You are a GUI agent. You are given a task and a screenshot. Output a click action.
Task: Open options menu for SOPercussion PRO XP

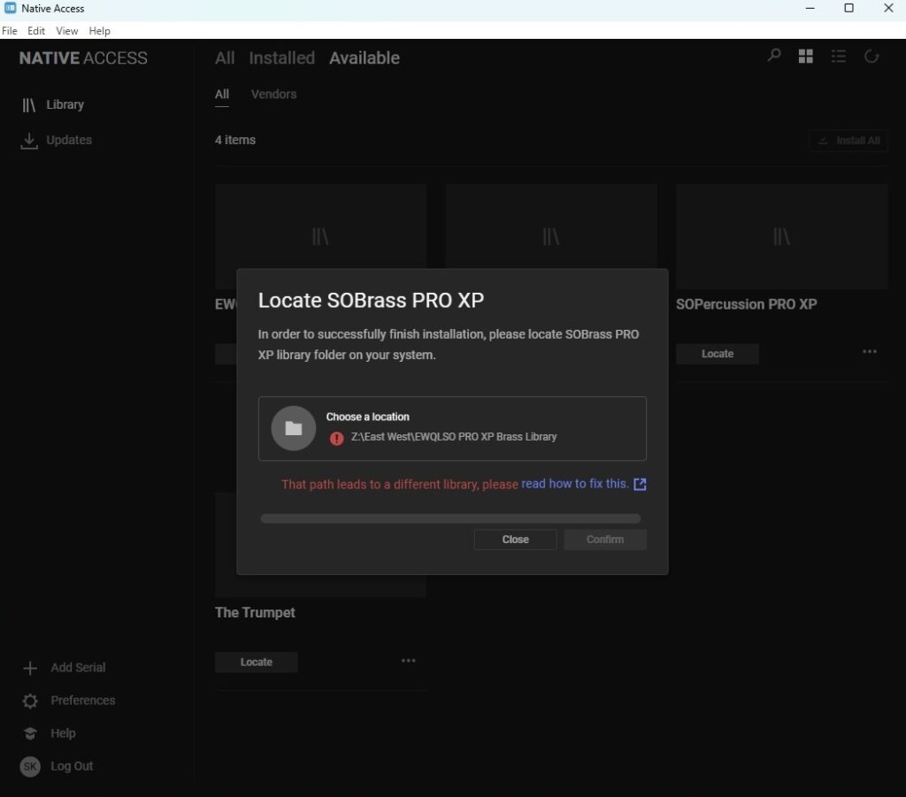coord(870,352)
